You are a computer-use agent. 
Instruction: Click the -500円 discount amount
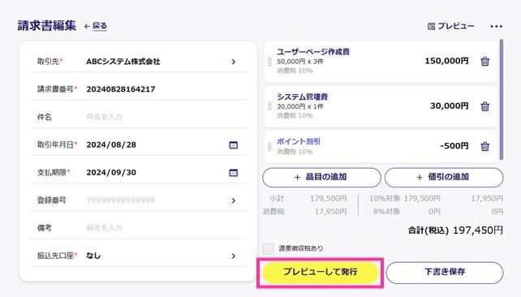pos(454,146)
